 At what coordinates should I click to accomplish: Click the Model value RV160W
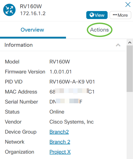(x=60, y=62)
